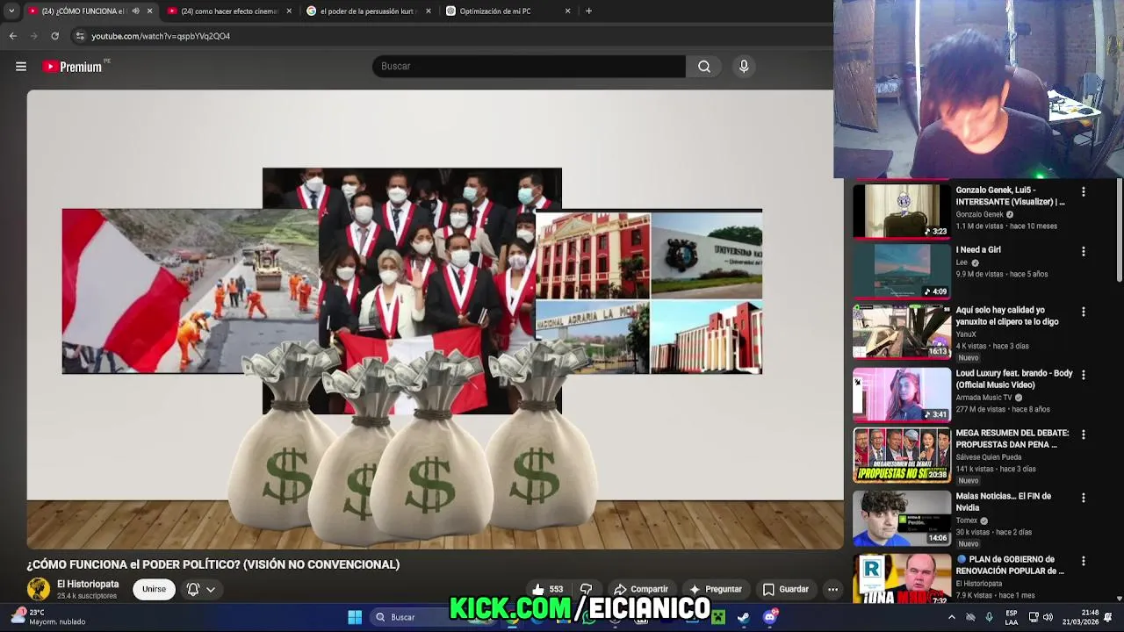Image resolution: width=1124 pixels, height=632 pixels.
Task: Click the address bar URL youtube.com/watch
Action: (x=161, y=36)
